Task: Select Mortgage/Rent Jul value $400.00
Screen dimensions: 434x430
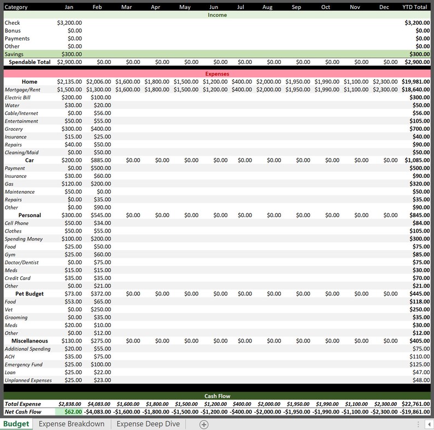Action: pyautogui.click(x=242, y=90)
